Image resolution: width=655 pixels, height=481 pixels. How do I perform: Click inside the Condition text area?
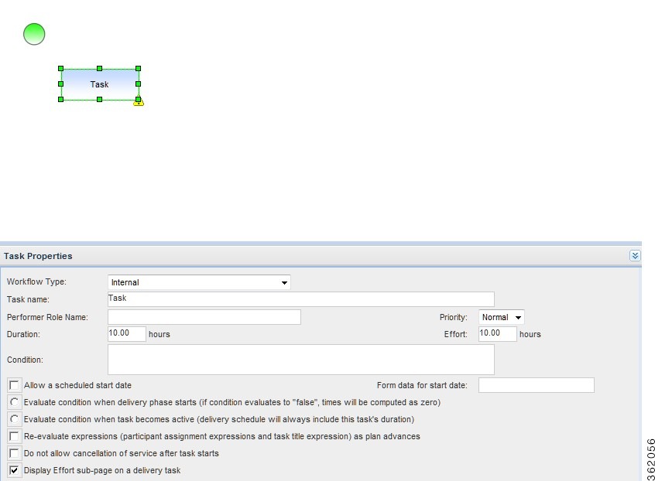coord(300,359)
